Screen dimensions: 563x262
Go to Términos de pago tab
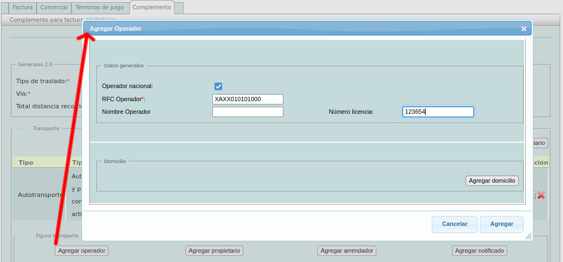pos(100,8)
